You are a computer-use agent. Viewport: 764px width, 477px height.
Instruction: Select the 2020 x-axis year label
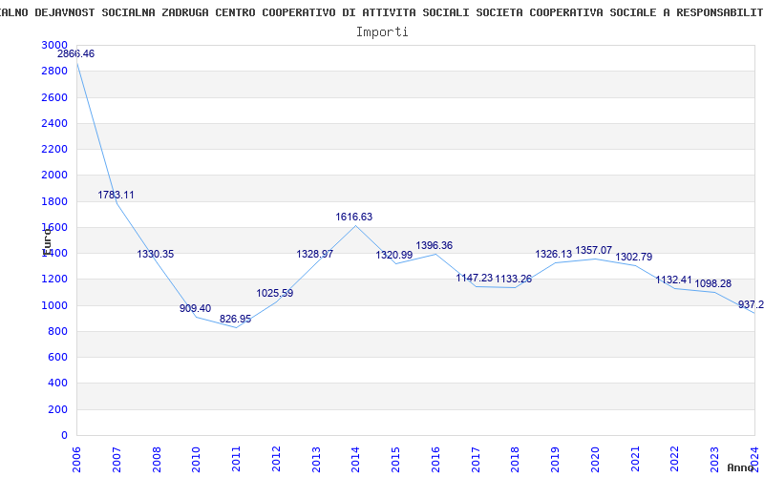(x=595, y=460)
